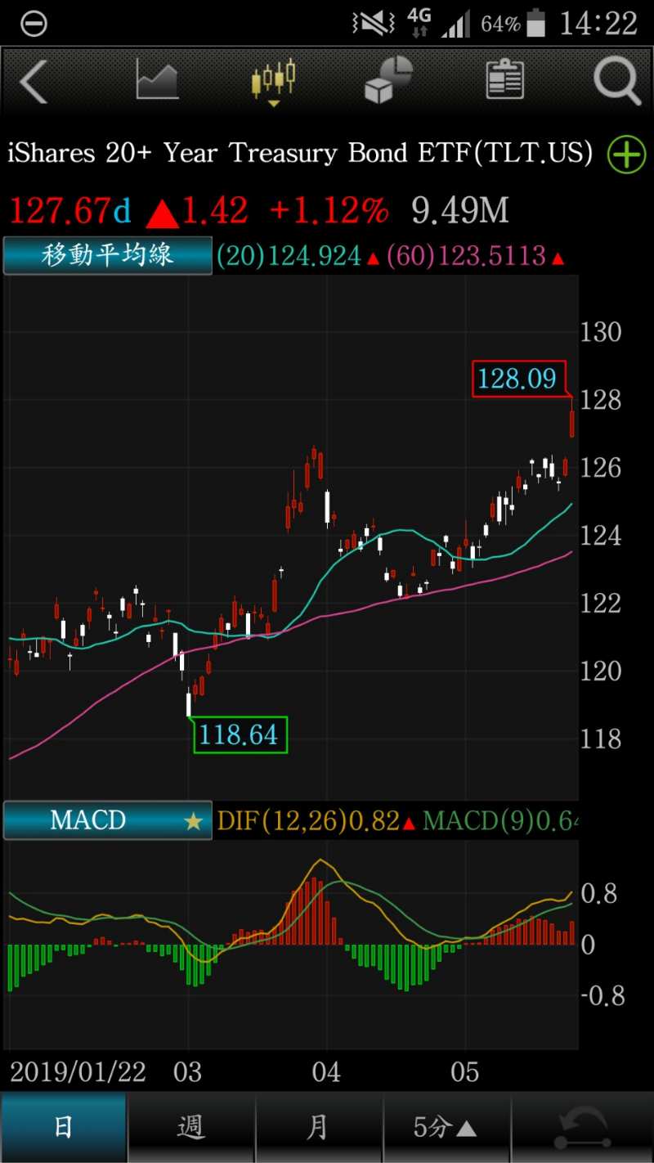This screenshot has height=1163, width=654.
Task: Open the 移動平均線 indicator selector
Action: tap(108, 255)
